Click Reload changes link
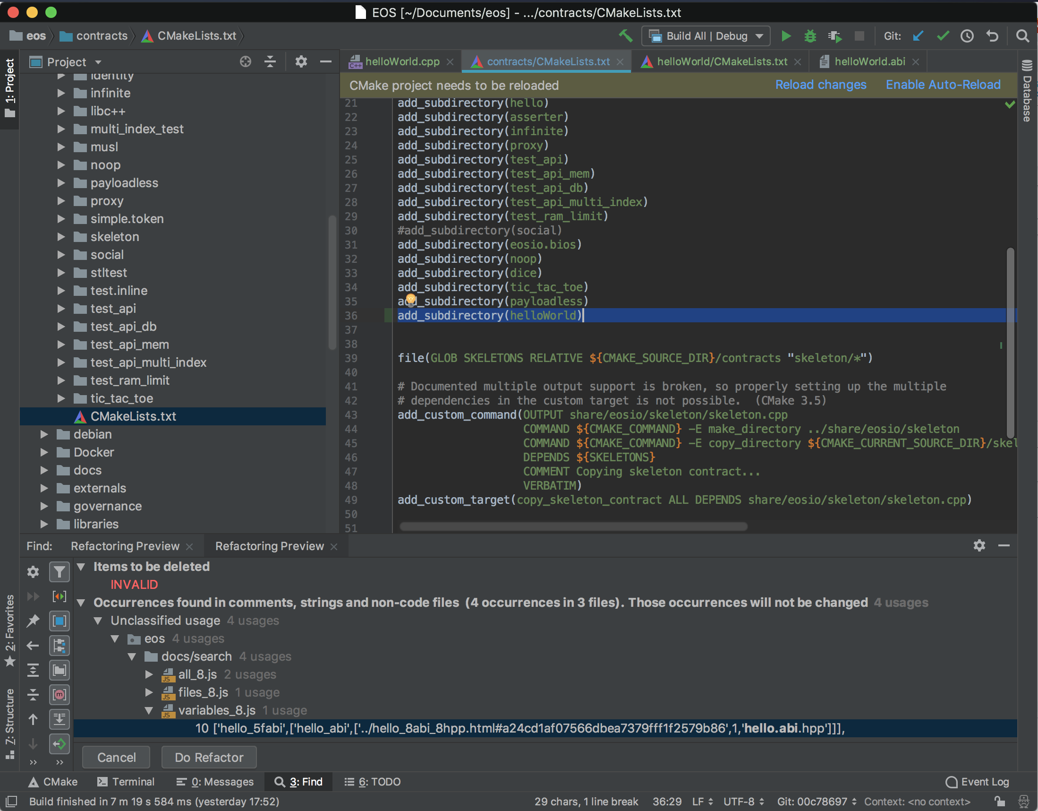1038x811 pixels. coord(820,85)
